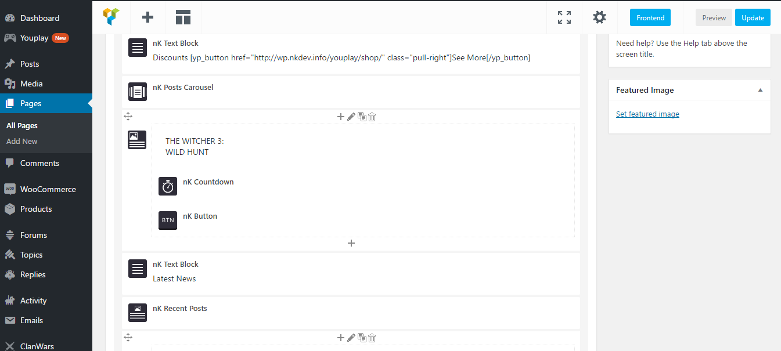Open the Media library menu
Screen dimensions: 781x351
[46, 84]
